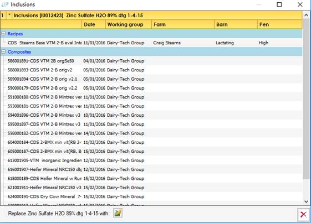Click the Inclusions app icon in title bar

pyautogui.click(x=5, y=4)
